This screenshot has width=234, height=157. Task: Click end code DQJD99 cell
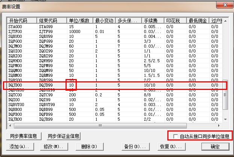point(46,85)
